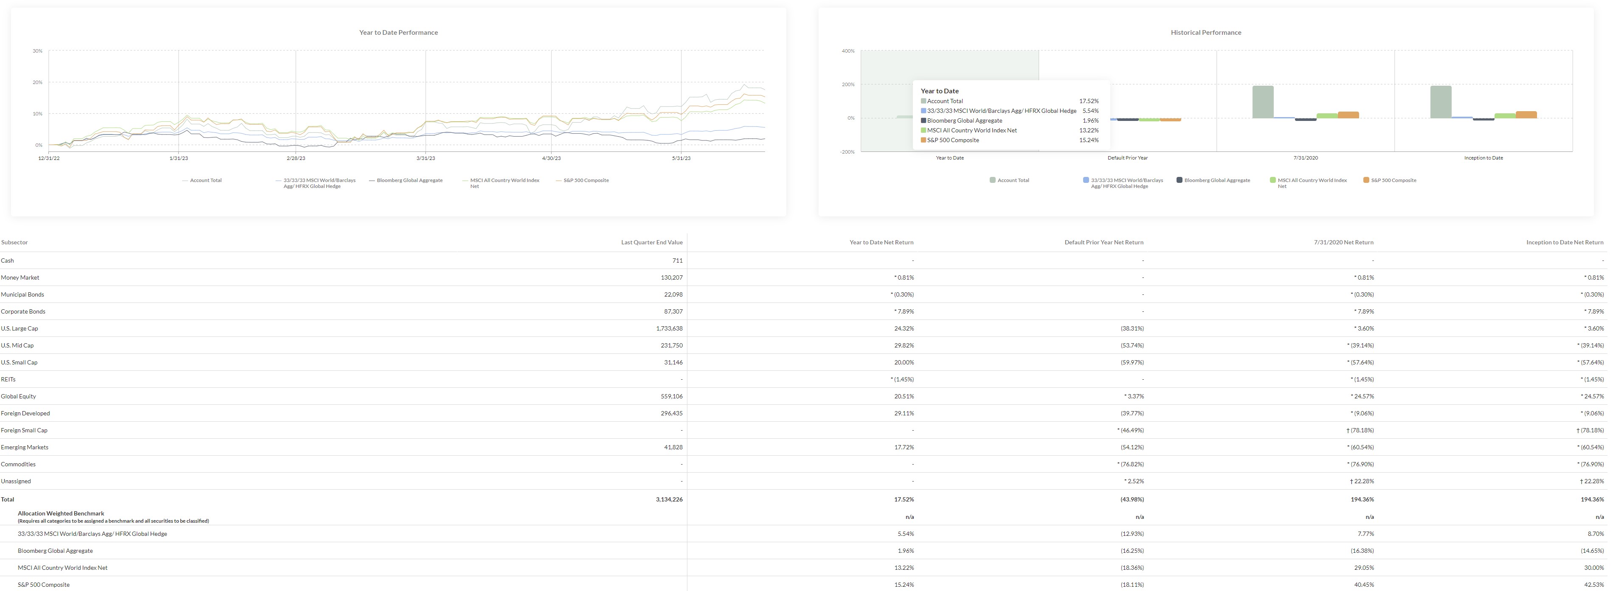This screenshot has height=591, width=1613.
Task: Click the Year to Date label on bar chart axis
Action: click(x=950, y=157)
